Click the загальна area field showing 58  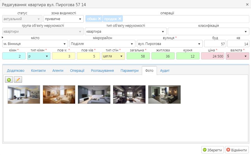[x=138, y=56]
